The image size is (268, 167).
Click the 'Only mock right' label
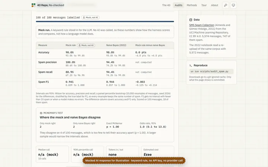48,123
